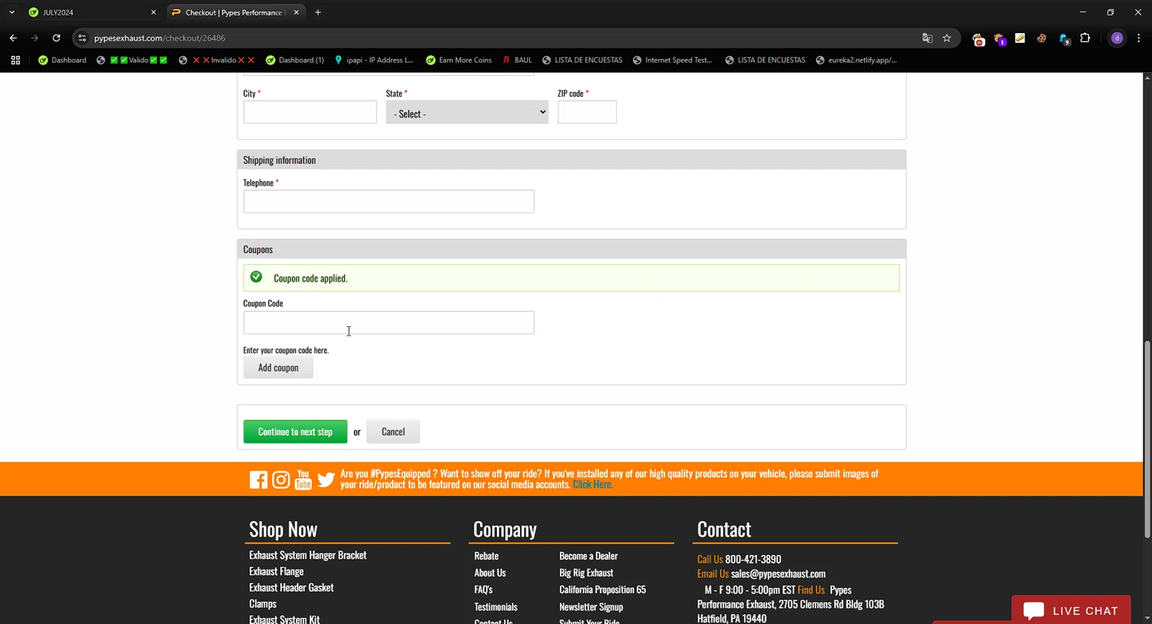Click Continue to next step button
The image size is (1152, 624).
(x=295, y=431)
